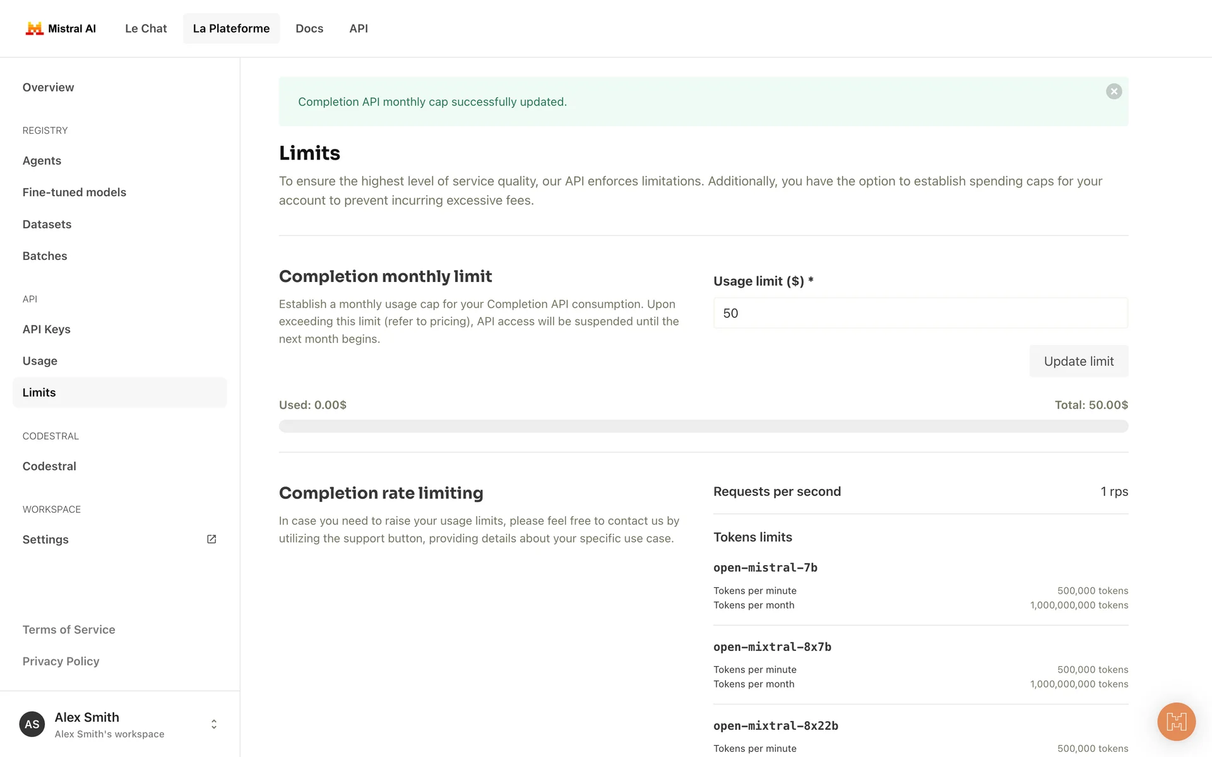Go to the Overview page

(x=49, y=88)
